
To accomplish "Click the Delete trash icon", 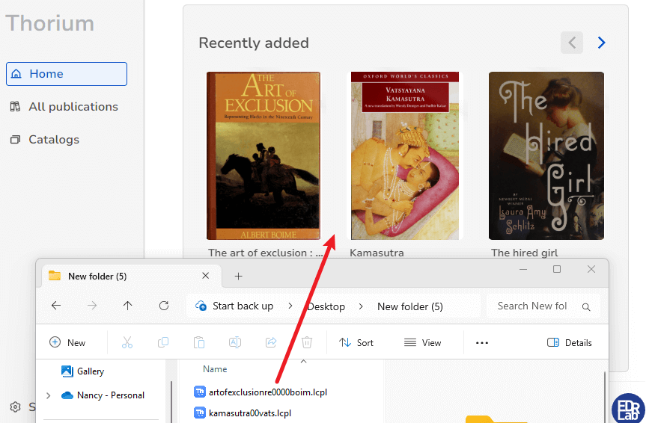I will [307, 342].
